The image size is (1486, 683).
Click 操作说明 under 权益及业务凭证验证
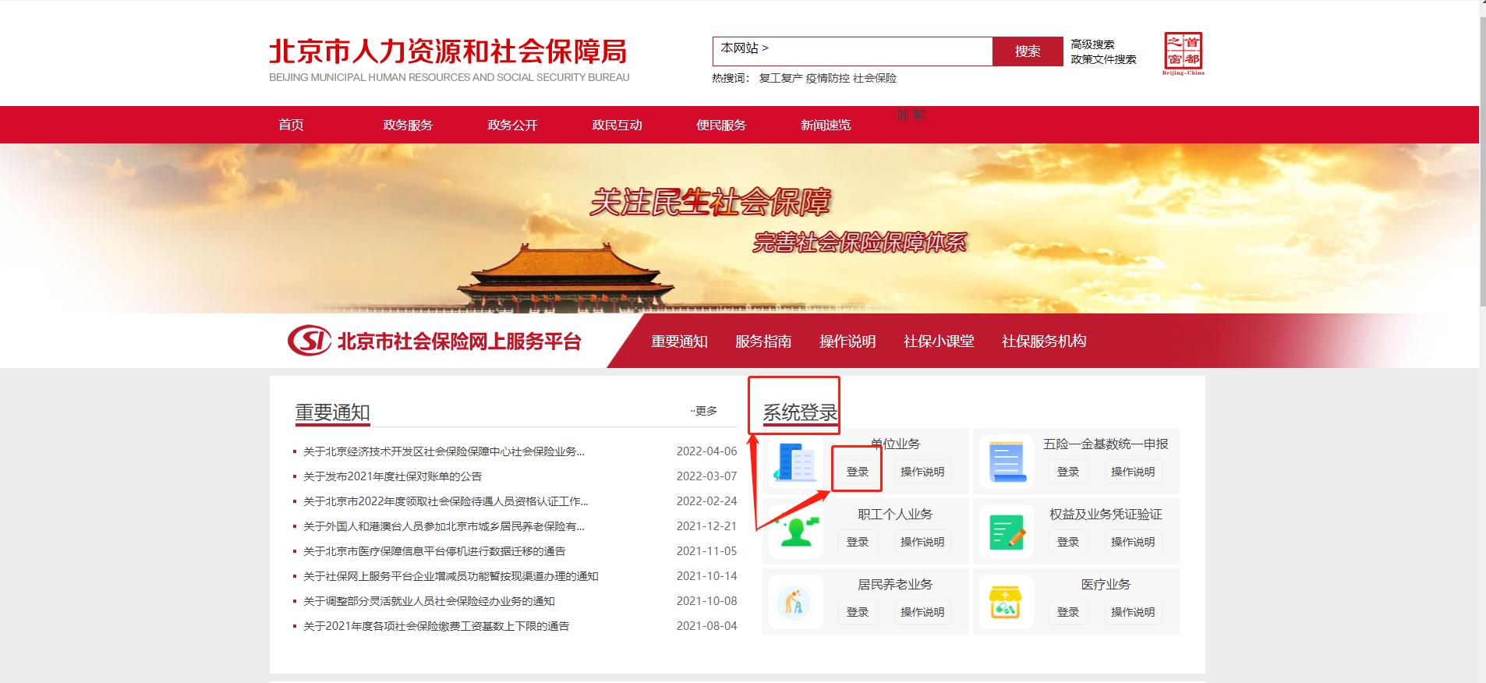[x=1133, y=542]
